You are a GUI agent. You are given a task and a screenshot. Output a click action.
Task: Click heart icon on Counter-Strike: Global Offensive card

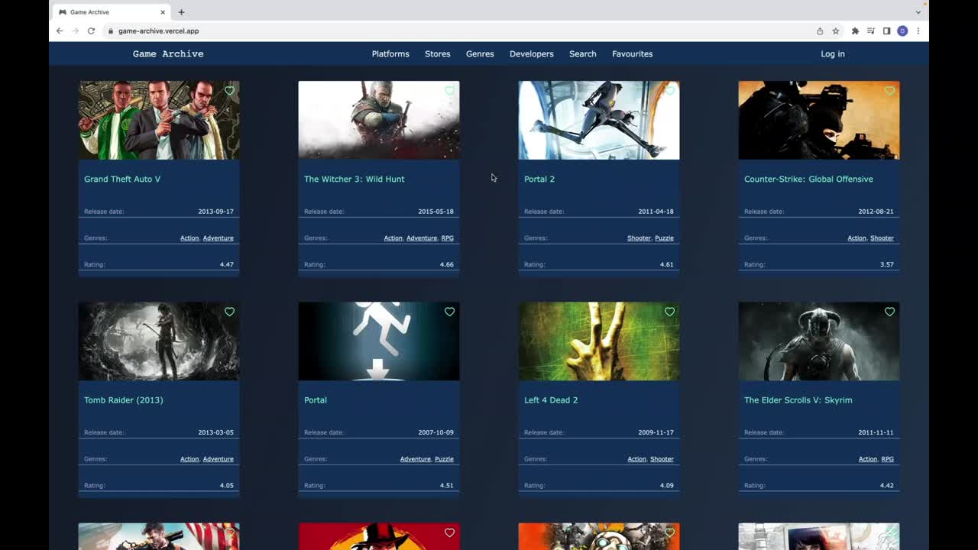[x=889, y=91]
